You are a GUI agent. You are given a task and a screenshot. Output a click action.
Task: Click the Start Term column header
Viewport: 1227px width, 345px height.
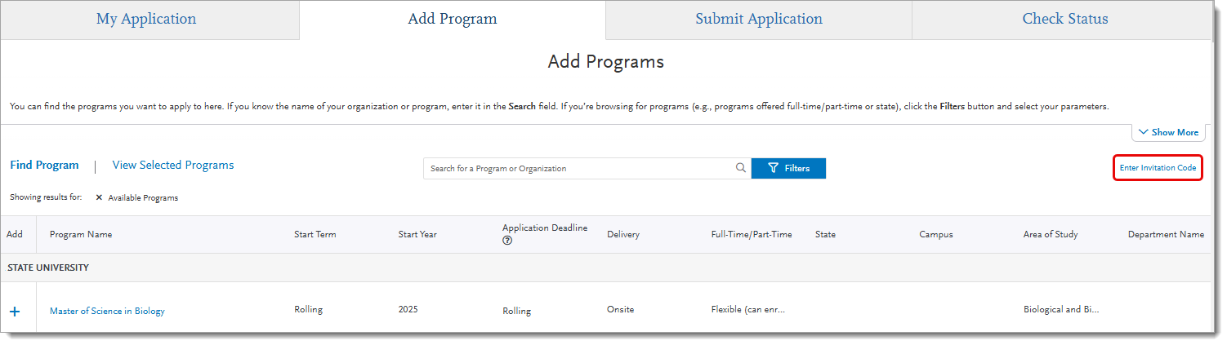point(315,234)
